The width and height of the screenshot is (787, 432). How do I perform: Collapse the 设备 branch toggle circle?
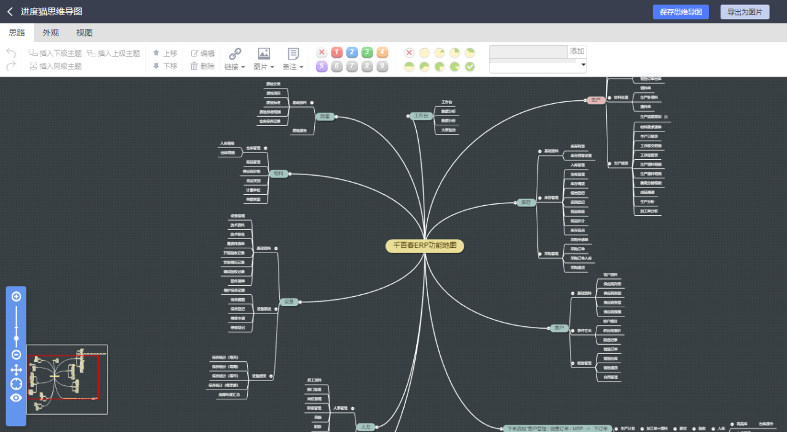[x=300, y=302]
